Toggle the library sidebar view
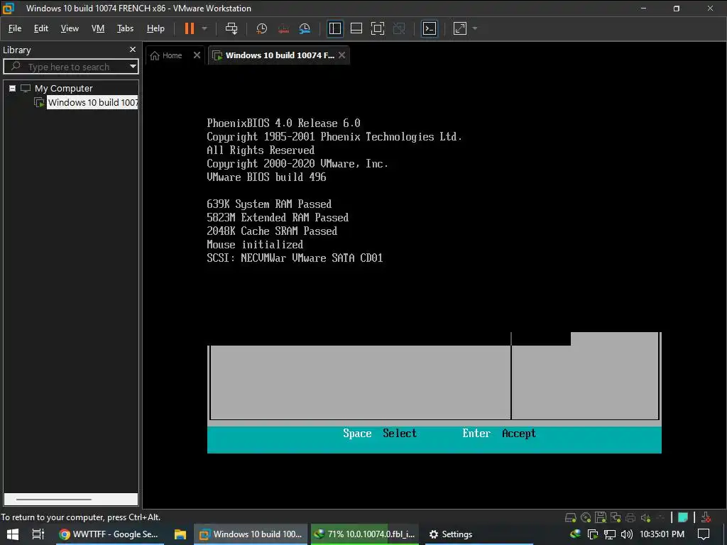727x545 pixels. pyautogui.click(x=335, y=28)
